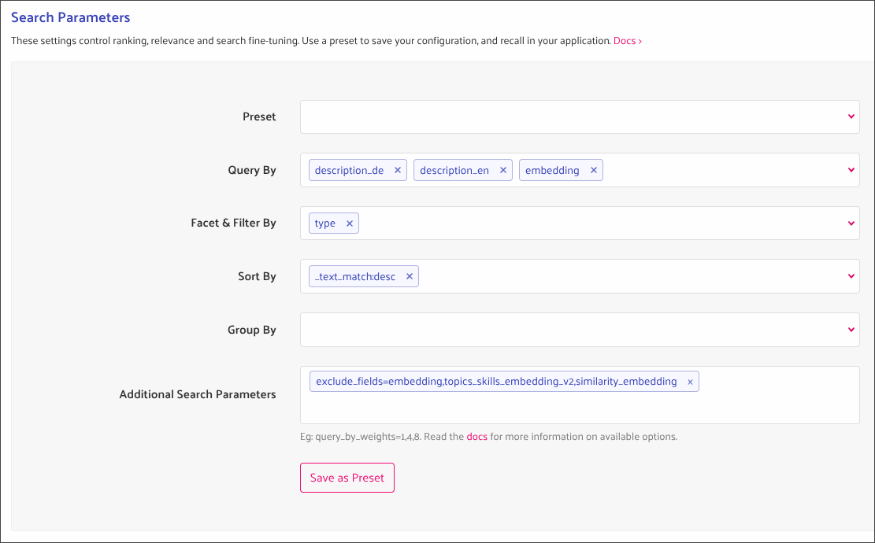Click inside the empty Group By field
Image resolution: width=875 pixels, height=543 pixels.
click(x=551, y=329)
